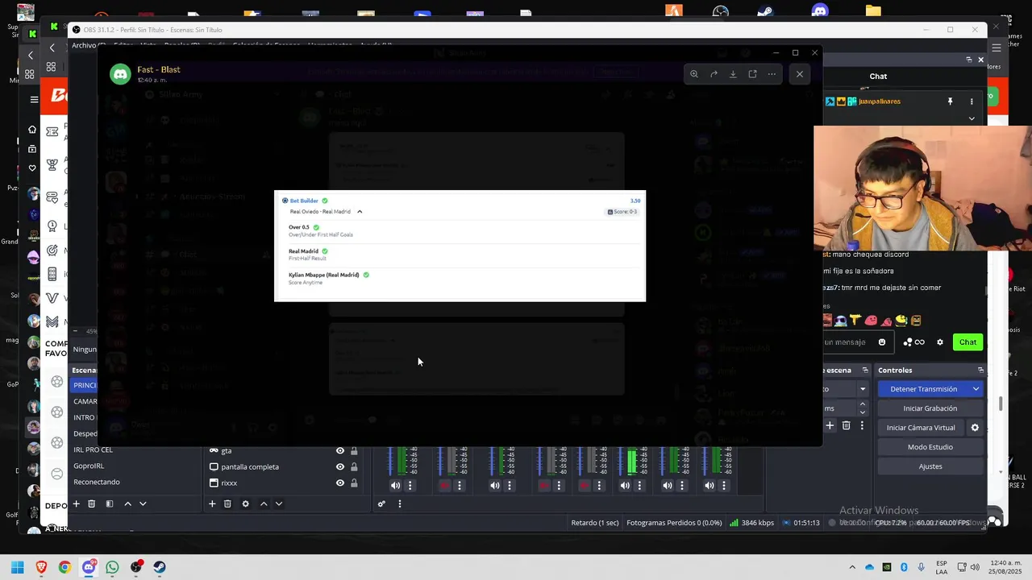
Task: Toggle visibility of gta source
Action: [x=340, y=451]
